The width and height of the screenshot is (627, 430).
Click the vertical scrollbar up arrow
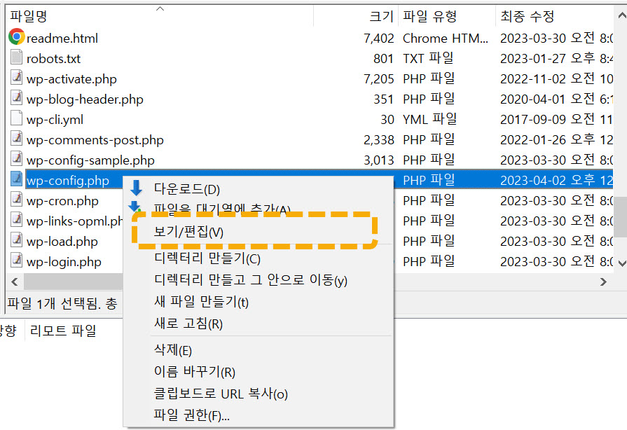click(x=622, y=16)
